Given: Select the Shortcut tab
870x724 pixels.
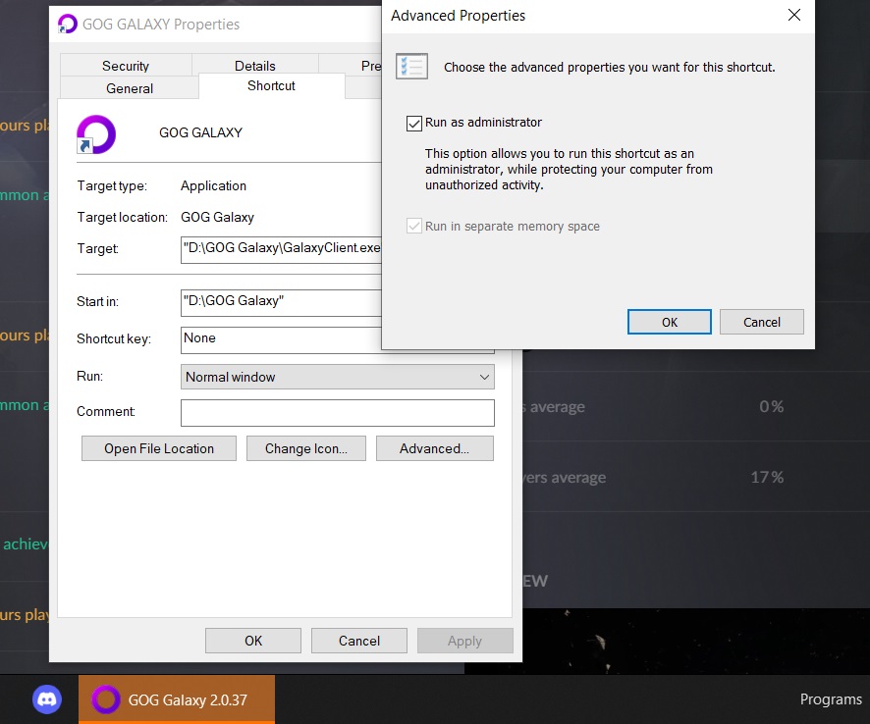Looking at the screenshot, I should coord(271,86).
